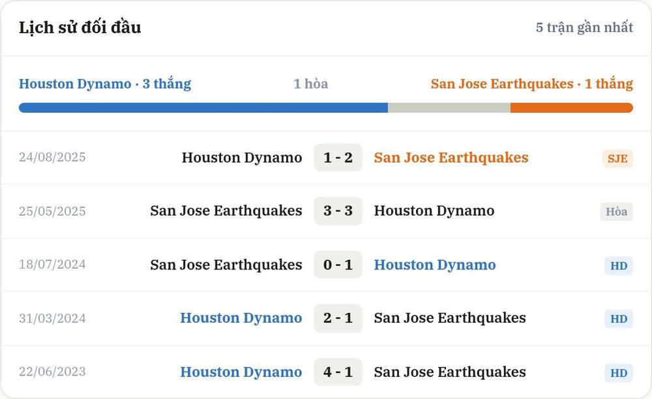The image size is (652, 399).
Task: Click orange San Jose Earthquakes in 24/08/2025 match
Action: click(x=451, y=158)
